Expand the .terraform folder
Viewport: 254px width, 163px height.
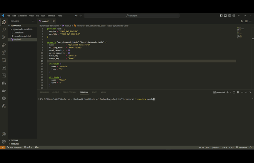(19, 33)
